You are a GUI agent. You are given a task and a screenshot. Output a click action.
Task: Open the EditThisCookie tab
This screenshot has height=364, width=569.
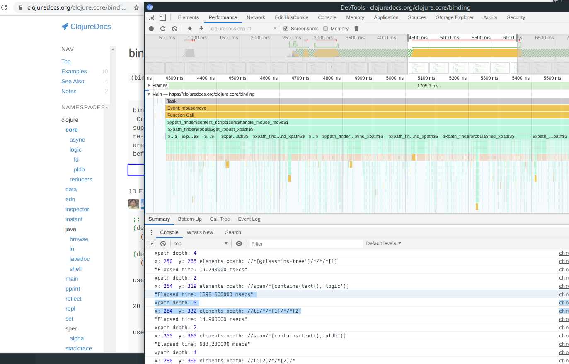click(x=291, y=17)
